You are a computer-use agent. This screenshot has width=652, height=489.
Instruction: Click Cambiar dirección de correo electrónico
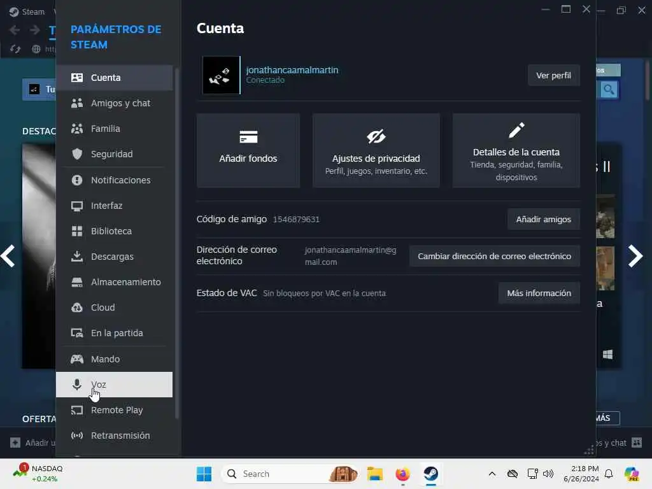click(494, 256)
